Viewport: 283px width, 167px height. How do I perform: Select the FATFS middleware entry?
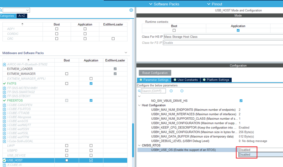click(12, 84)
